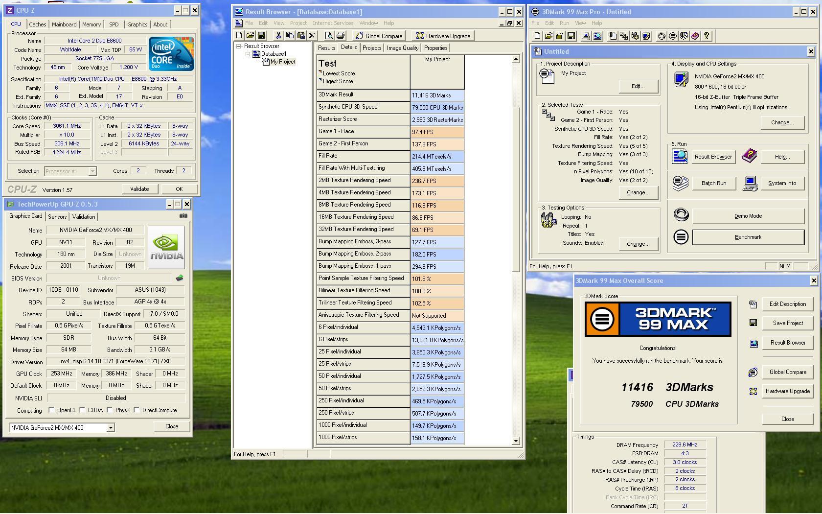The height and width of the screenshot is (514, 822).
Task: Switch to CPU-Z Mainboard tab
Action: point(64,24)
